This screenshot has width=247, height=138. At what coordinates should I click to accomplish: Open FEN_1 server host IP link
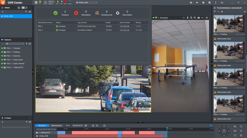point(125,26)
